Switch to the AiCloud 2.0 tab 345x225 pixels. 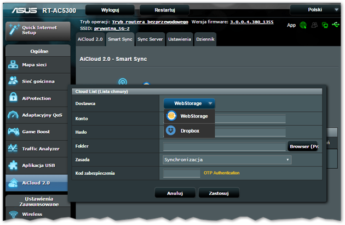[90, 39]
